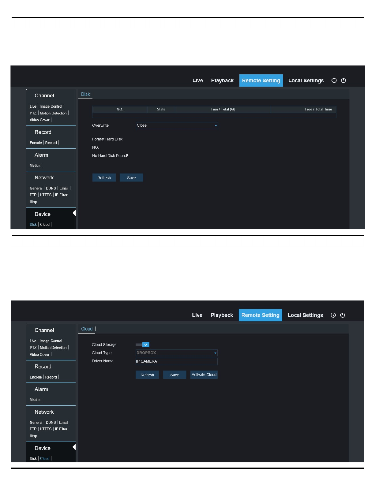
Task: Open Image Control link in upper sidebar
Action: click(x=51, y=106)
